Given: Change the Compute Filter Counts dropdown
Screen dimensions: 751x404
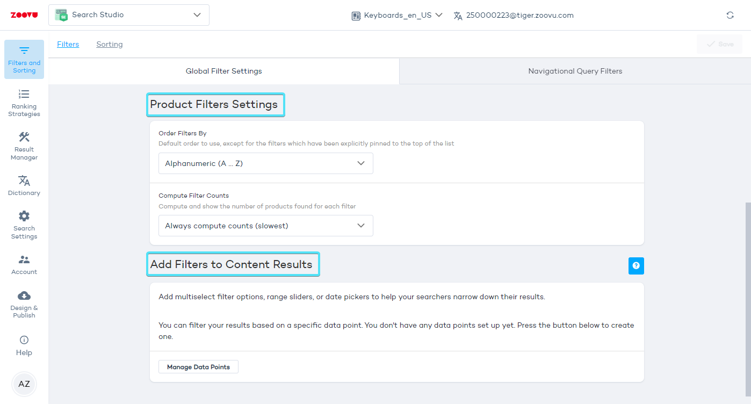Looking at the screenshot, I should 265,226.
